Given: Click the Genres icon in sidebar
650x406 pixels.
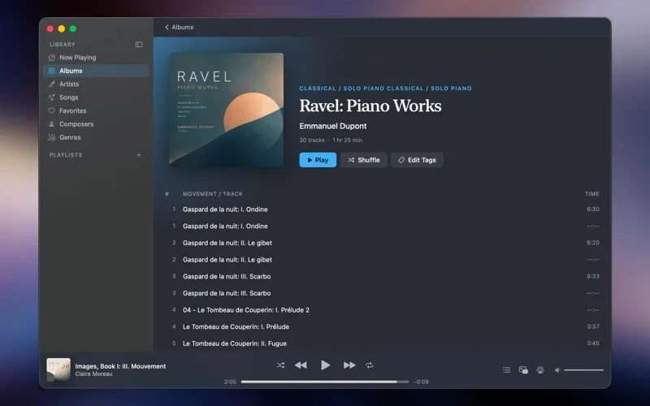Looking at the screenshot, I should point(51,137).
